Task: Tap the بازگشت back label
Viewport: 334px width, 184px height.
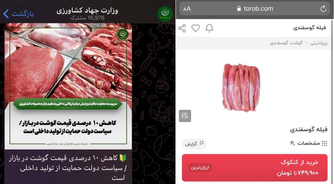Action: [23, 14]
